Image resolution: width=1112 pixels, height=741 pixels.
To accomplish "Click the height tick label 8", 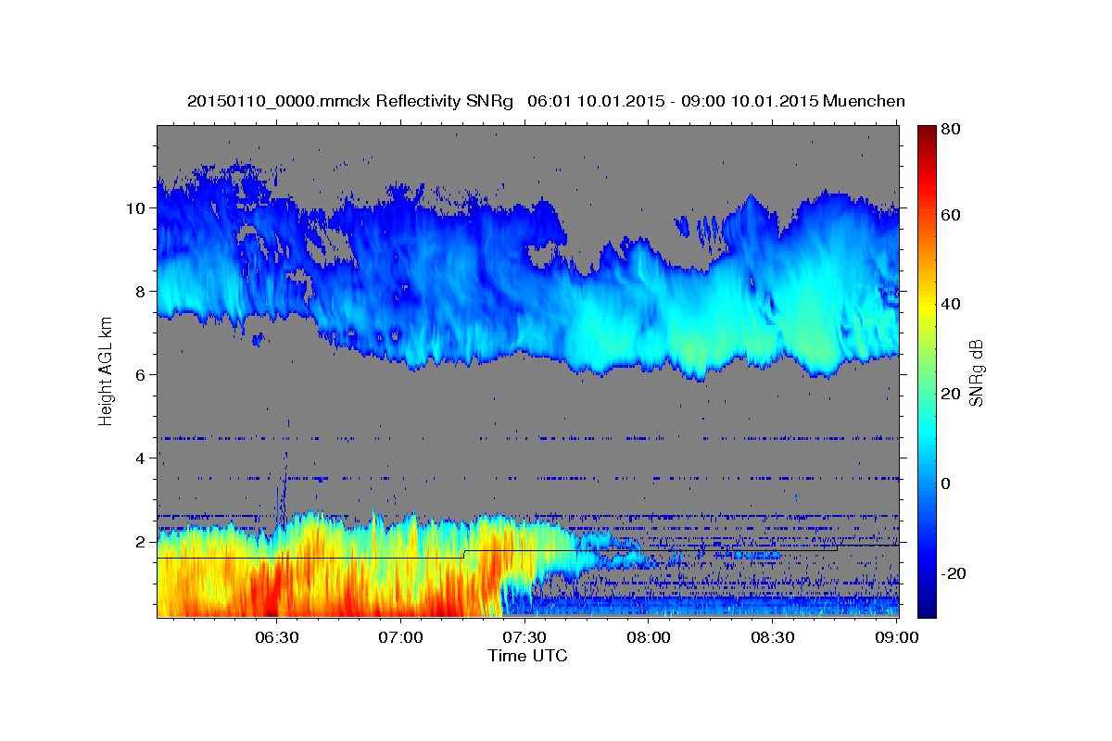I will (141, 292).
